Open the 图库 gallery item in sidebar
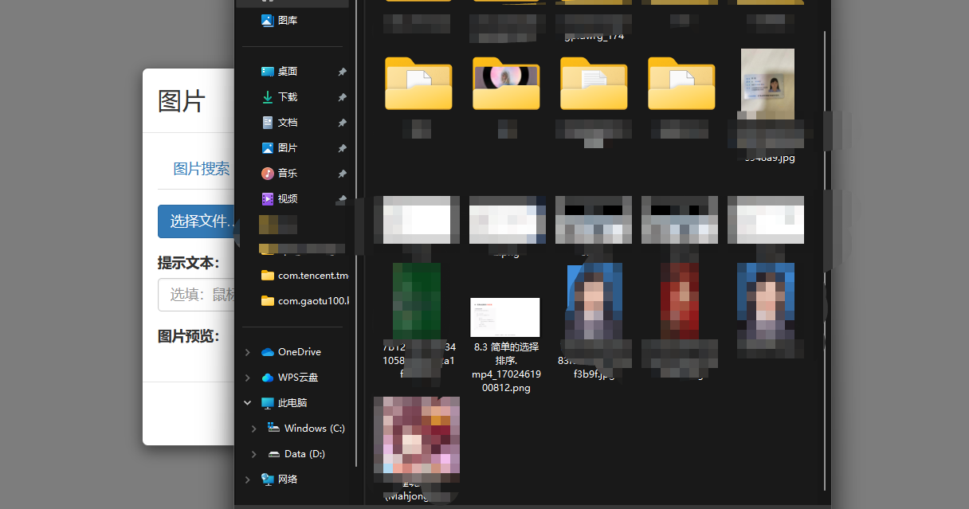 point(287,21)
